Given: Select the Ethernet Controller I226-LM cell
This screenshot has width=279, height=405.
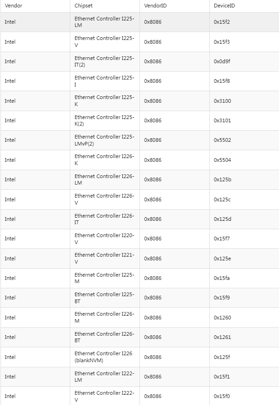Looking at the screenshot, I should 104,179.
